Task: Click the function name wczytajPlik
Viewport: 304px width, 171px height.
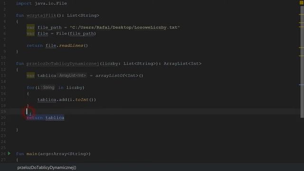Action: (x=41, y=15)
